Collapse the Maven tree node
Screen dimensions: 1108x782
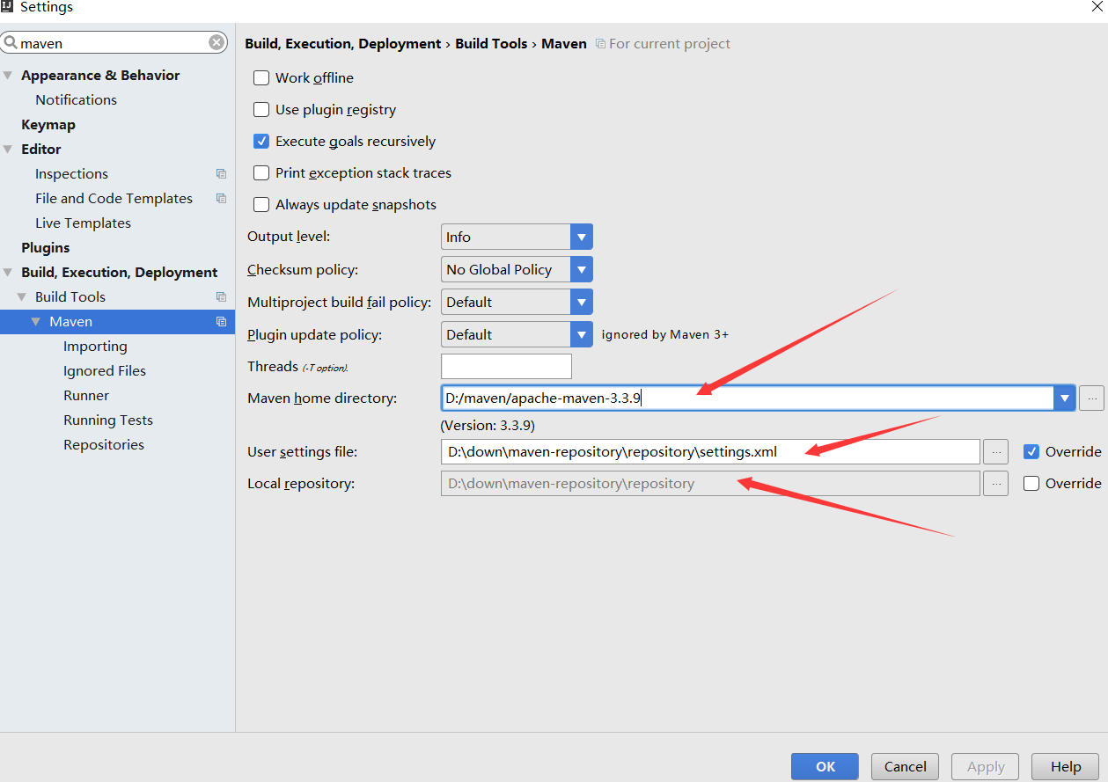pyautogui.click(x=36, y=322)
